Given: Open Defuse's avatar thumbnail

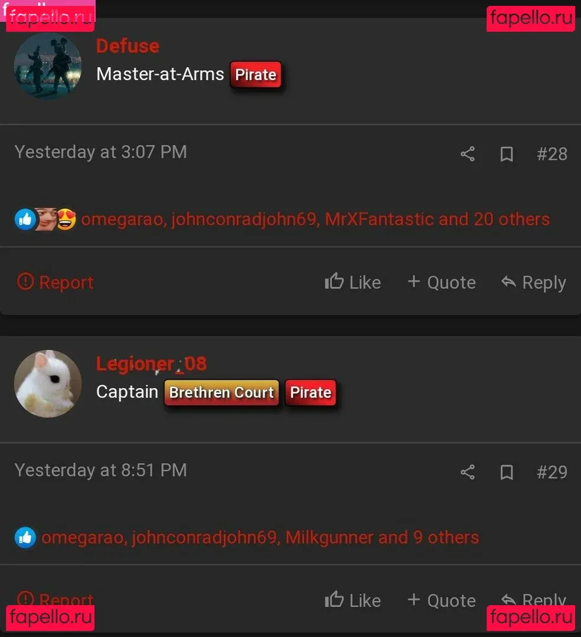Looking at the screenshot, I should [48, 66].
